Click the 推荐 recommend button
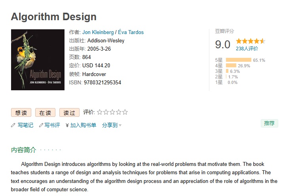Image resolution: width=298 pixels, height=196 pixels. click(x=269, y=123)
